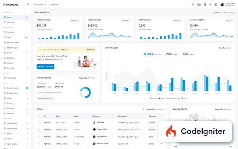Open Invoices in the sidebar

[x=15, y=108]
